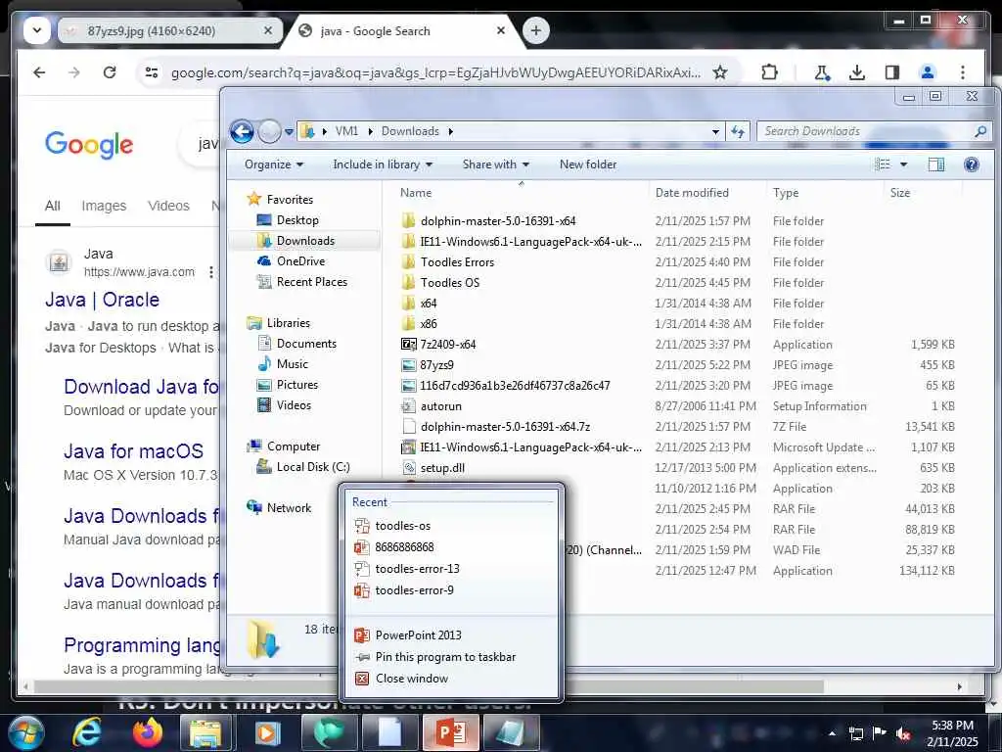Screen dimensions: 1002x752
Task: Open Organize dropdown menu
Action: (x=274, y=164)
